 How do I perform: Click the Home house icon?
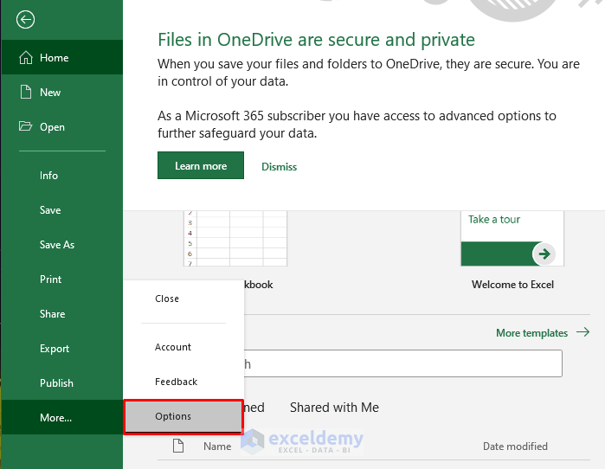(x=24, y=58)
